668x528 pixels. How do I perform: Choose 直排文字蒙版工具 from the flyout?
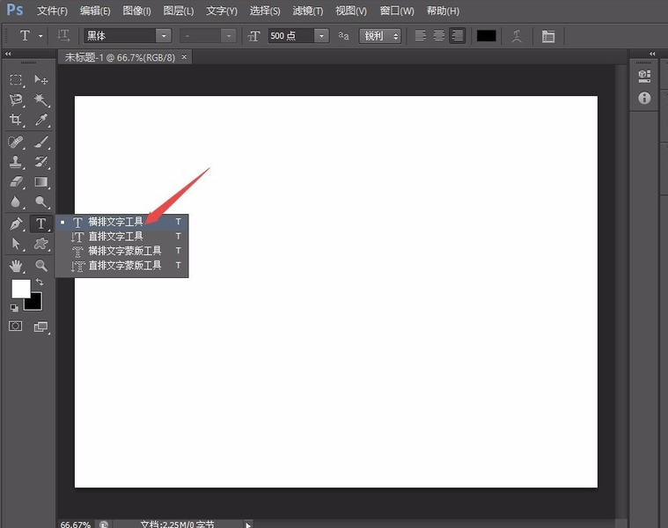point(121,265)
